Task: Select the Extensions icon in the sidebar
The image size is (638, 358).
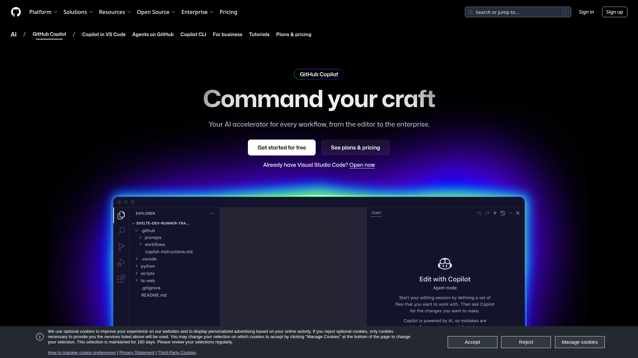Action: 121,278
